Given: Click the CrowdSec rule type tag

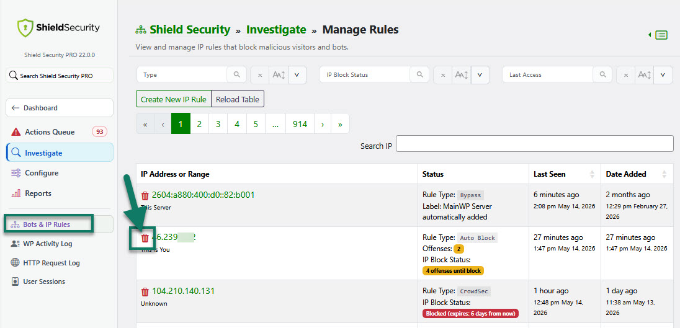Looking at the screenshot, I should (x=474, y=291).
